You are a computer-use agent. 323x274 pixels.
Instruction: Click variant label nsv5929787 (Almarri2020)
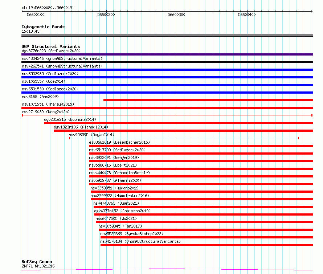[115, 180]
